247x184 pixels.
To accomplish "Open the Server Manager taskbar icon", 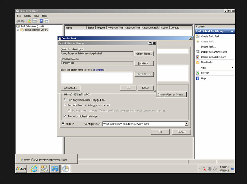I will [x=55, y=169].
